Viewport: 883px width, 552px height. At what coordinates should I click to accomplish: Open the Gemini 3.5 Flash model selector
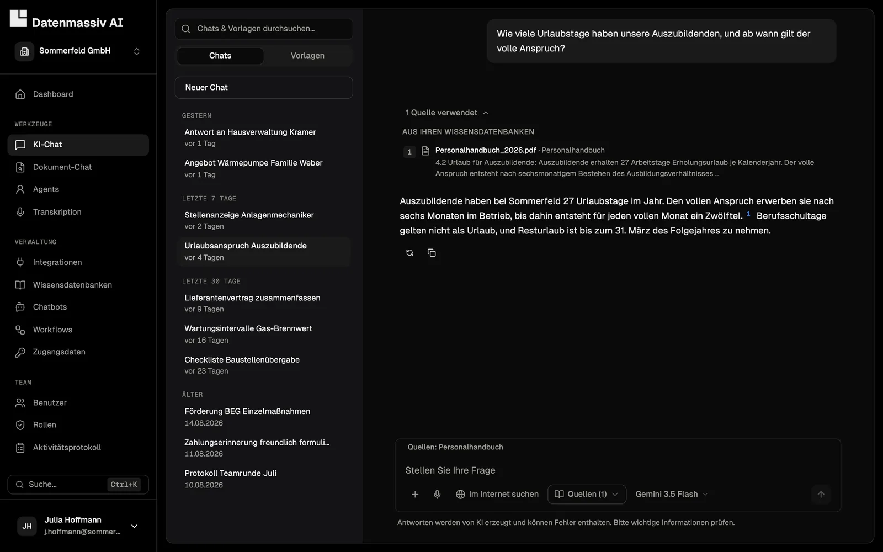click(x=672, y=495)
